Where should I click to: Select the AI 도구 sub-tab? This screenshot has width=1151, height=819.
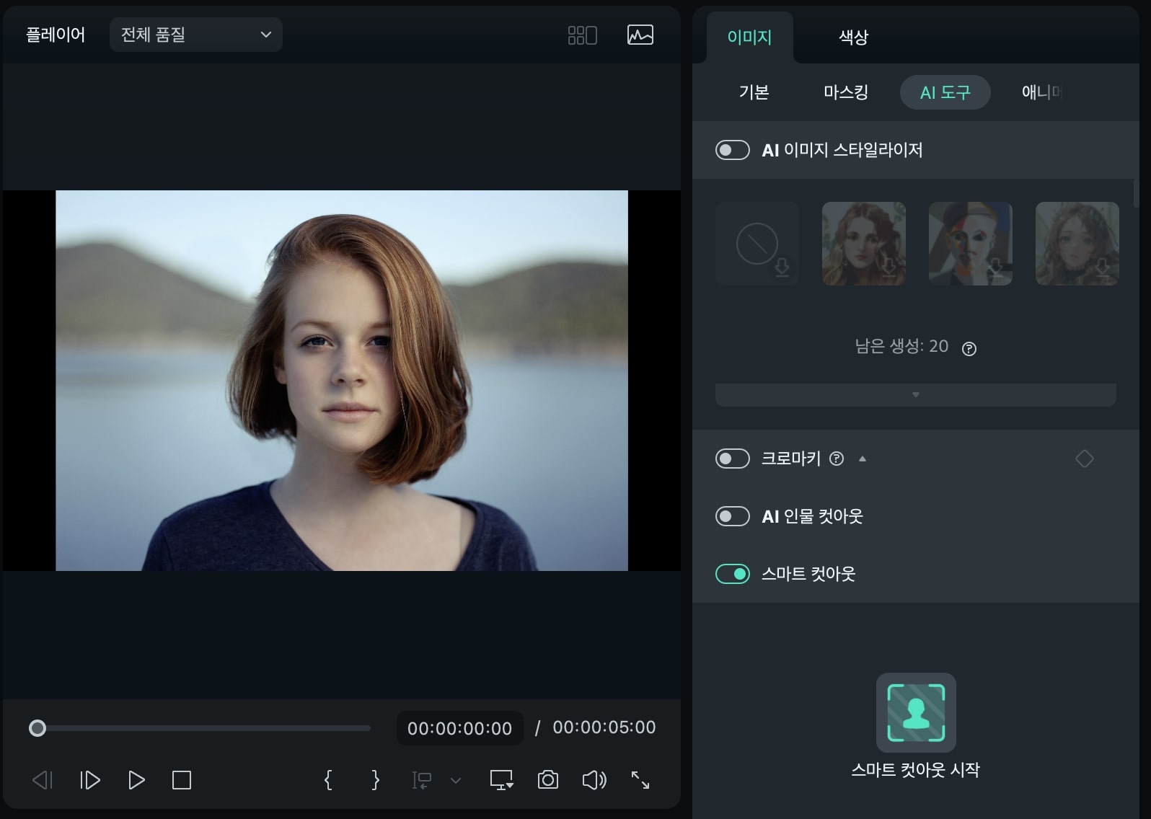tap(945, 92)
